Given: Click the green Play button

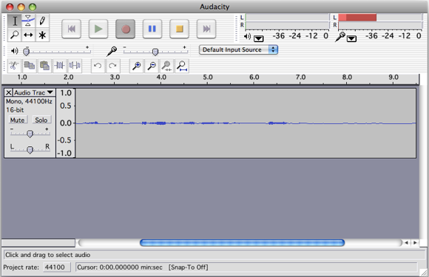Looking at the screenshot, I should click(98, 29).
